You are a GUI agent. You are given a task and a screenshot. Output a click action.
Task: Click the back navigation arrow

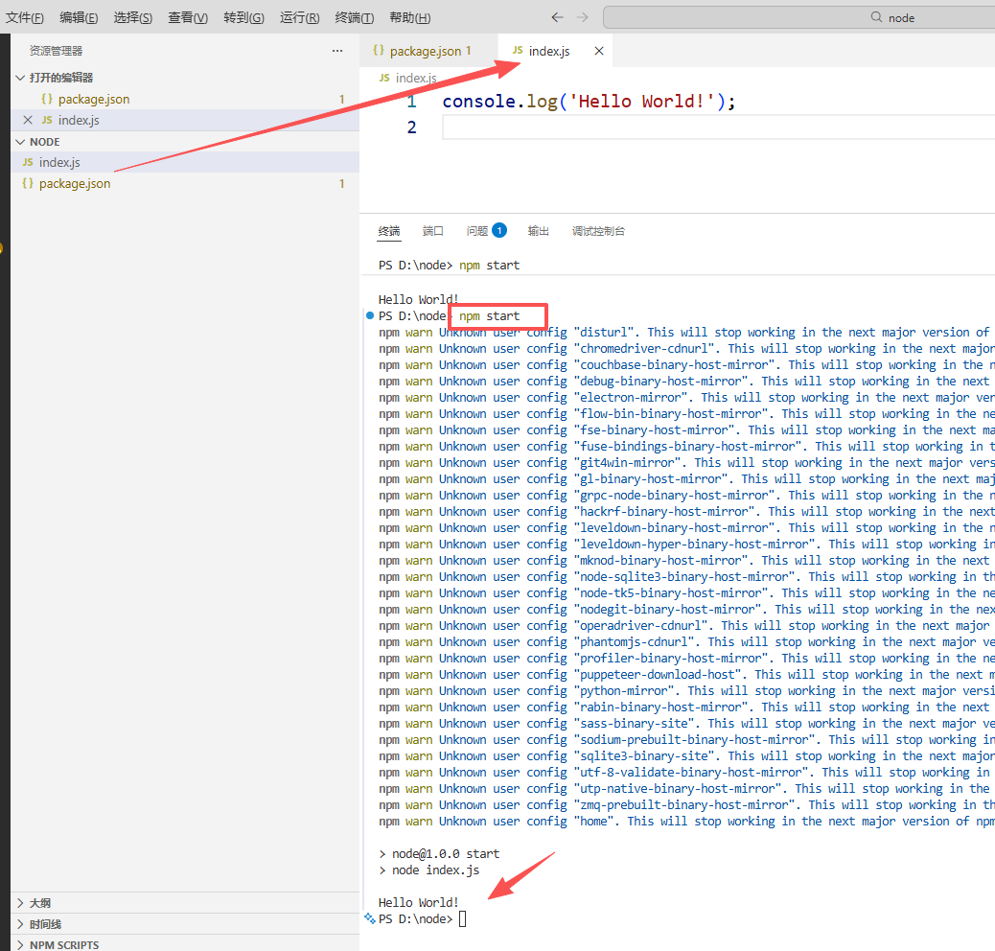(557, 17)
